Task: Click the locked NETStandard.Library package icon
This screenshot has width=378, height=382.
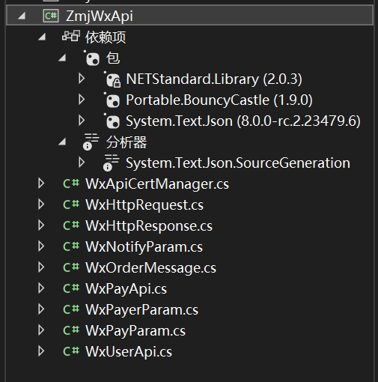Action: click(112, 79)
